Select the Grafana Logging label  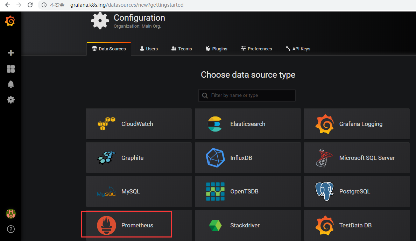361,124
